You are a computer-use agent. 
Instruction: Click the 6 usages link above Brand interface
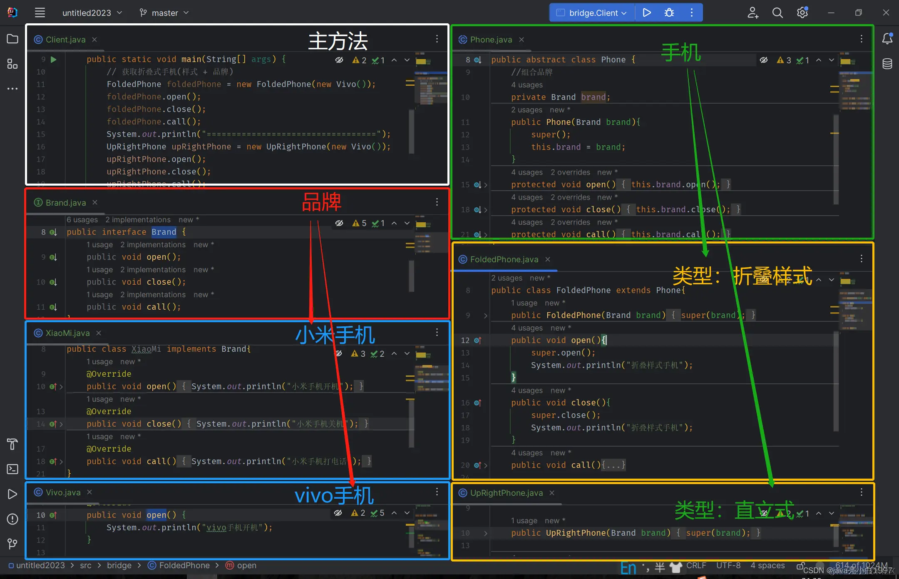click(82, 219)
